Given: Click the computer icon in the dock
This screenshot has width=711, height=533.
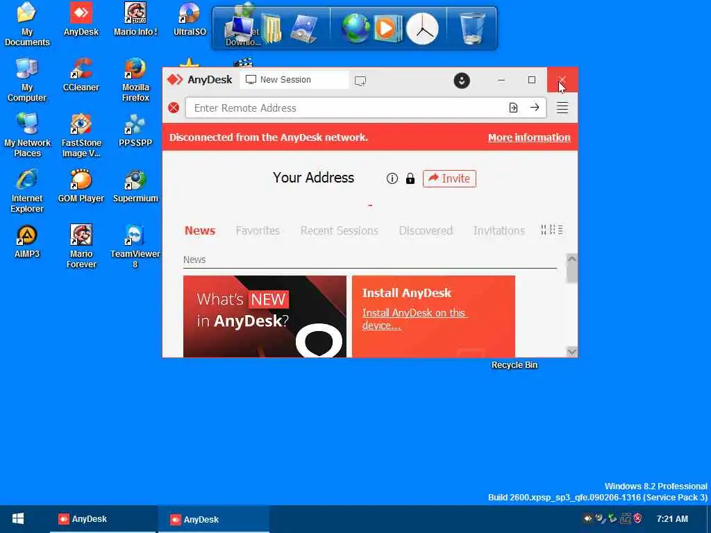Looking at the screenshot, I should coord(240,28).
